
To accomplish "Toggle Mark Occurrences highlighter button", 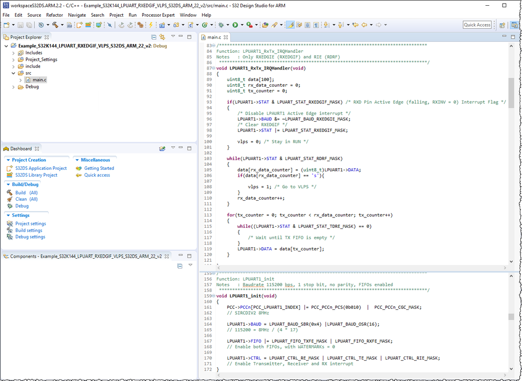I will tap(290, 25).
